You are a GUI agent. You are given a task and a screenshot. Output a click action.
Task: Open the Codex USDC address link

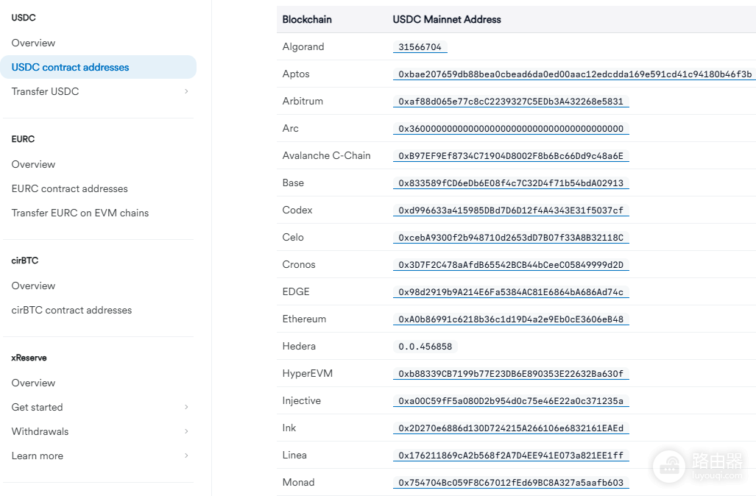511,210
